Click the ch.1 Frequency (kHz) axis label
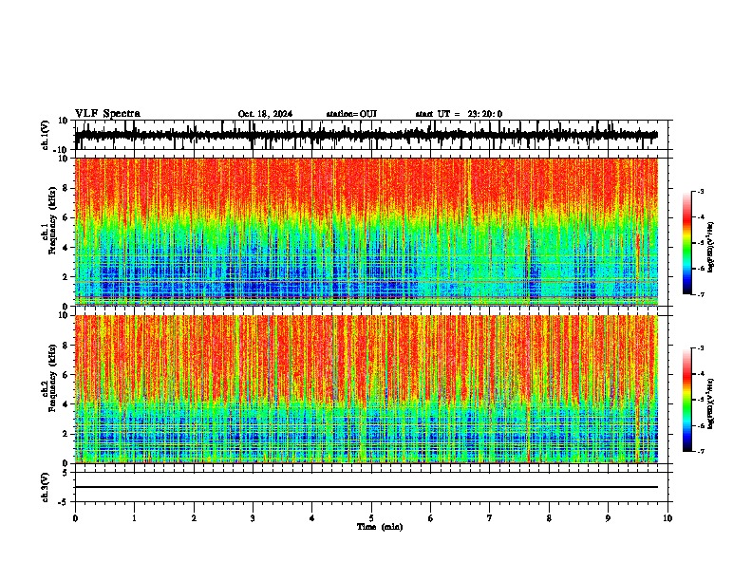752x581 pixels. (x=50, y=220)
